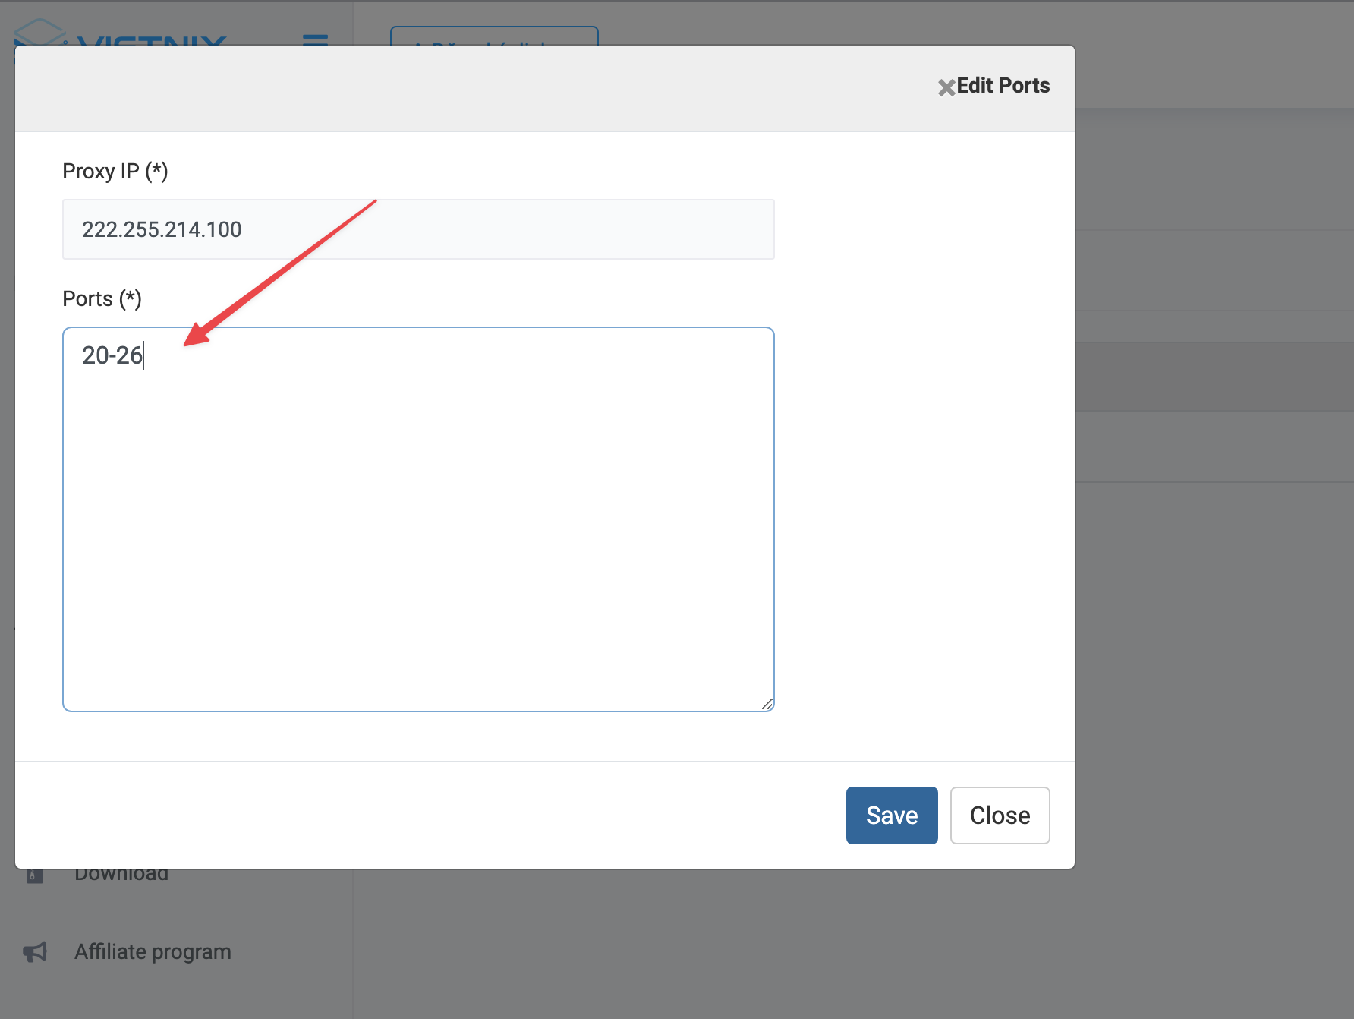This screenshot has width=1354, height=1019.
Task: Click the Save button
Action: coord(892,815)
